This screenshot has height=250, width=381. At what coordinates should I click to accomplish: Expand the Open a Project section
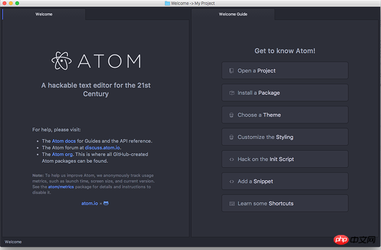(285, 71)
